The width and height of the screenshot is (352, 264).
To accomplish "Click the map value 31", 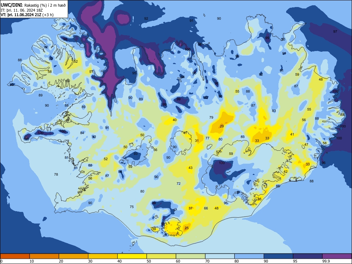I will [x=197, y=141].
